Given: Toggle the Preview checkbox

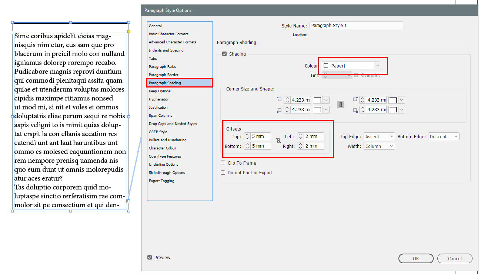Looking at the screenshot, I should tap(150, 257).
